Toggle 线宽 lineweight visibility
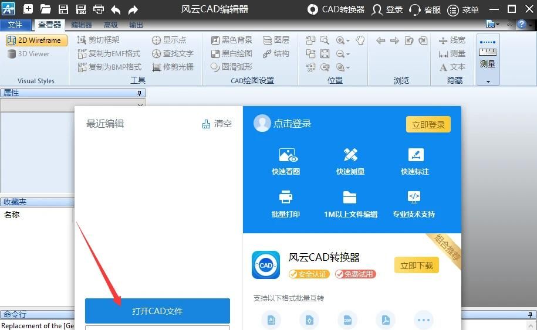 (452, 40)
